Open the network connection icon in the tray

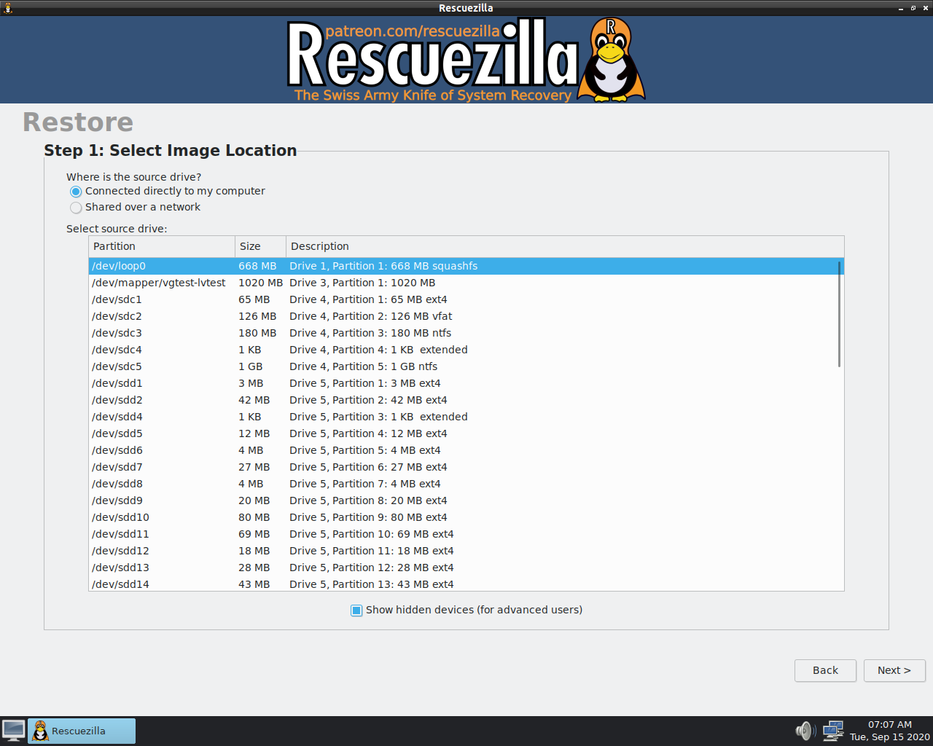point(833,731)
